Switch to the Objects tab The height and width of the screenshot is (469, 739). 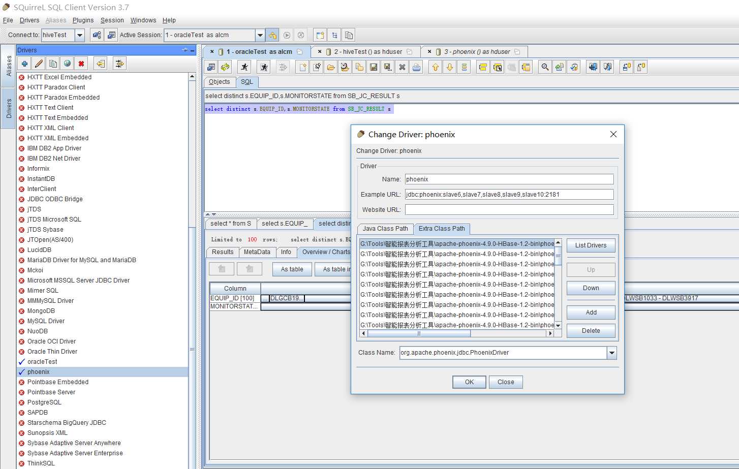pos(219,82)
